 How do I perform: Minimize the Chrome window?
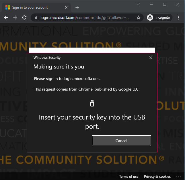(x=151, y=4)
